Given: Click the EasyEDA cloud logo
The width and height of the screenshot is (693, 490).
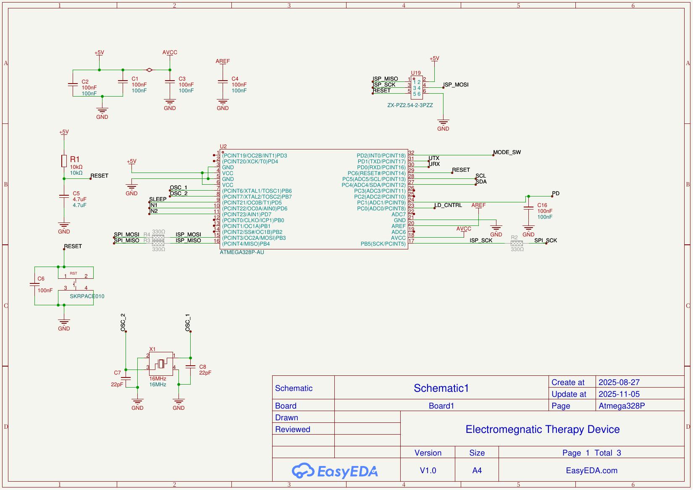Looking at the screenshot, I should coord(335,471).
